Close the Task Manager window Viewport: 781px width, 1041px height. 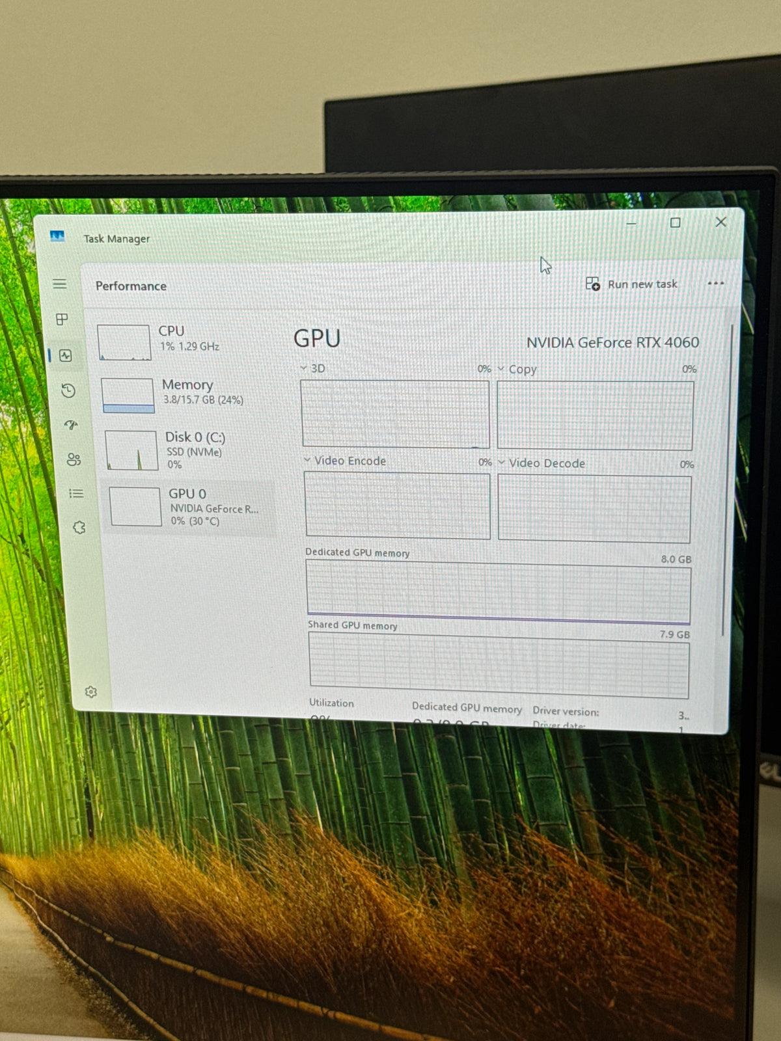[x=720, y=222]
